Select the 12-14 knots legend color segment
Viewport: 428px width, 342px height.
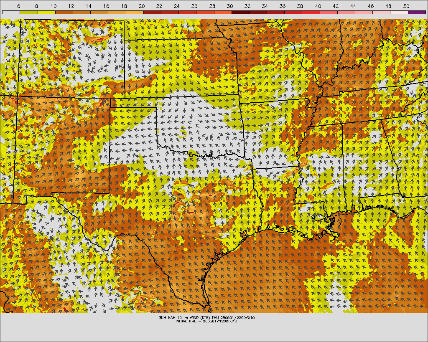click(x=82, y=12)
